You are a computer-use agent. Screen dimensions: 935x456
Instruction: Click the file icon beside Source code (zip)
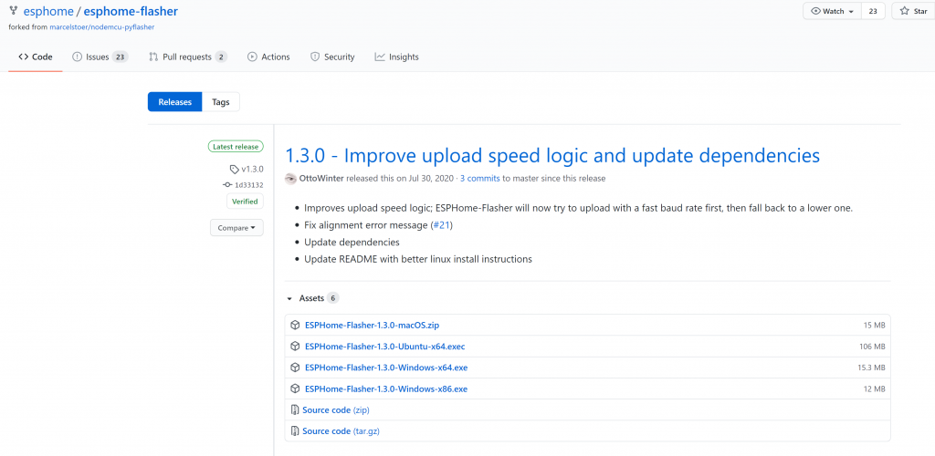294,410
